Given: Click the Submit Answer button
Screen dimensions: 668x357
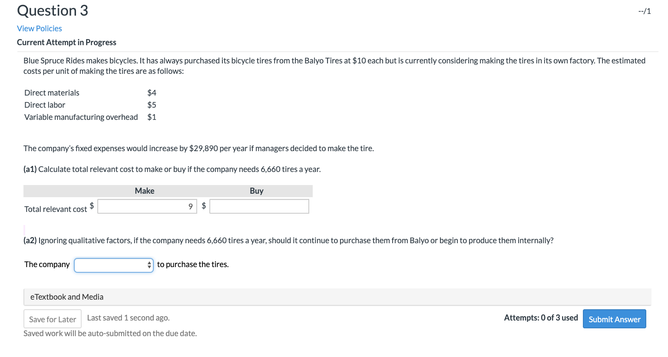Looking at the screenshot, I should pyautogui.click(x=614, y=319).
